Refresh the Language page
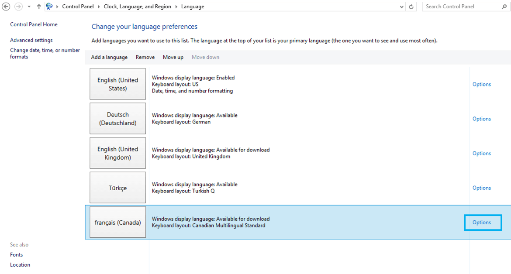Image resolution: width=511 pixels, height=274 pixels. click(411, 7)
